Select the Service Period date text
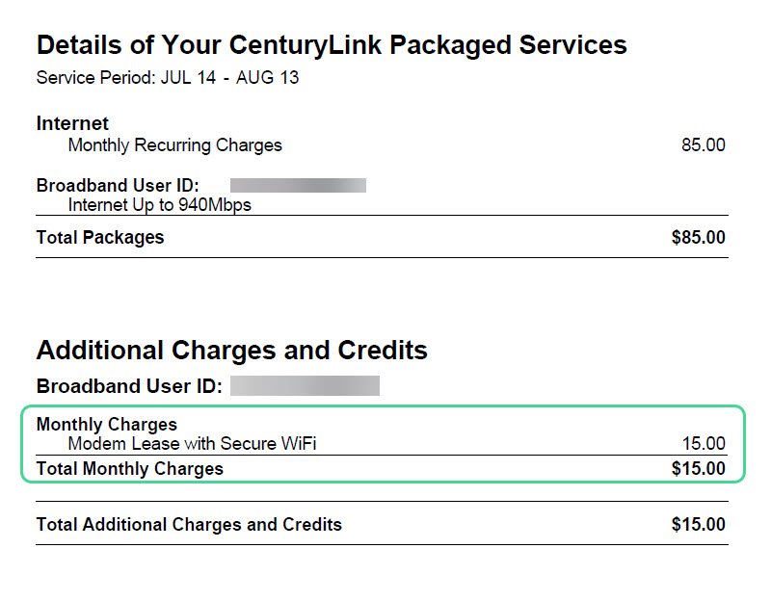Image resolution: width=771 pixels, height=601 pixels. pos(167,78)
